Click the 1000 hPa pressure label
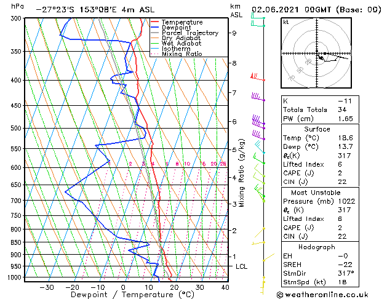387x299 pixels. click(15, 277)
